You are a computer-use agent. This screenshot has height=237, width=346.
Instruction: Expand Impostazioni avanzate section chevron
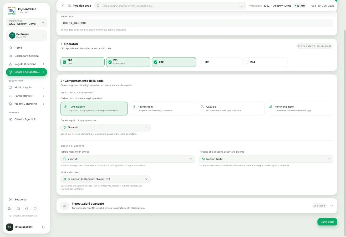point(331,206)
